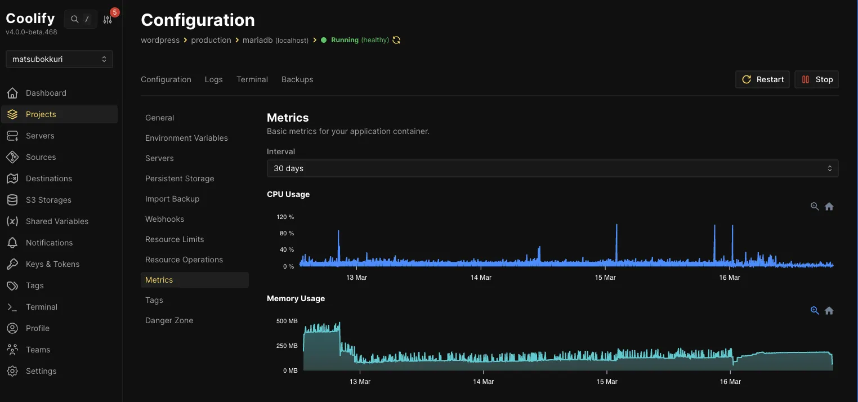Reset Memory Usage chart with home icon
The image size is (858, 402).
[x=829, y=311]
